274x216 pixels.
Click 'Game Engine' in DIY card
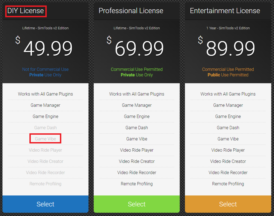[45, 116]
